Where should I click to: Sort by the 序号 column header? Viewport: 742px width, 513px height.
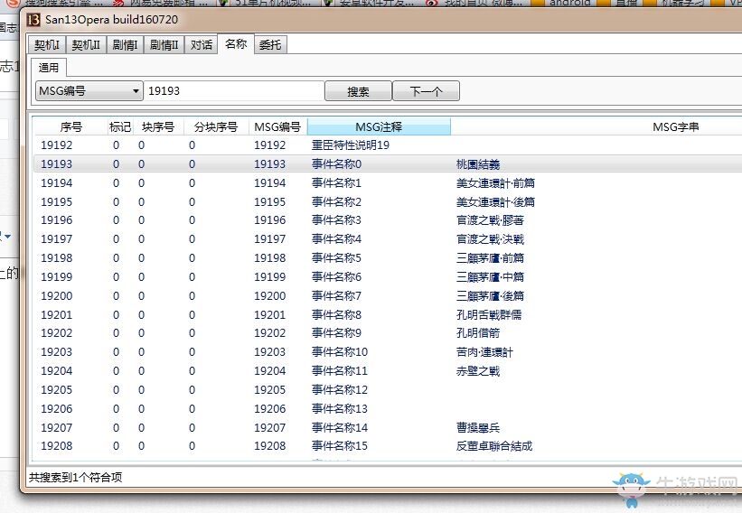(x=70, y=127)
